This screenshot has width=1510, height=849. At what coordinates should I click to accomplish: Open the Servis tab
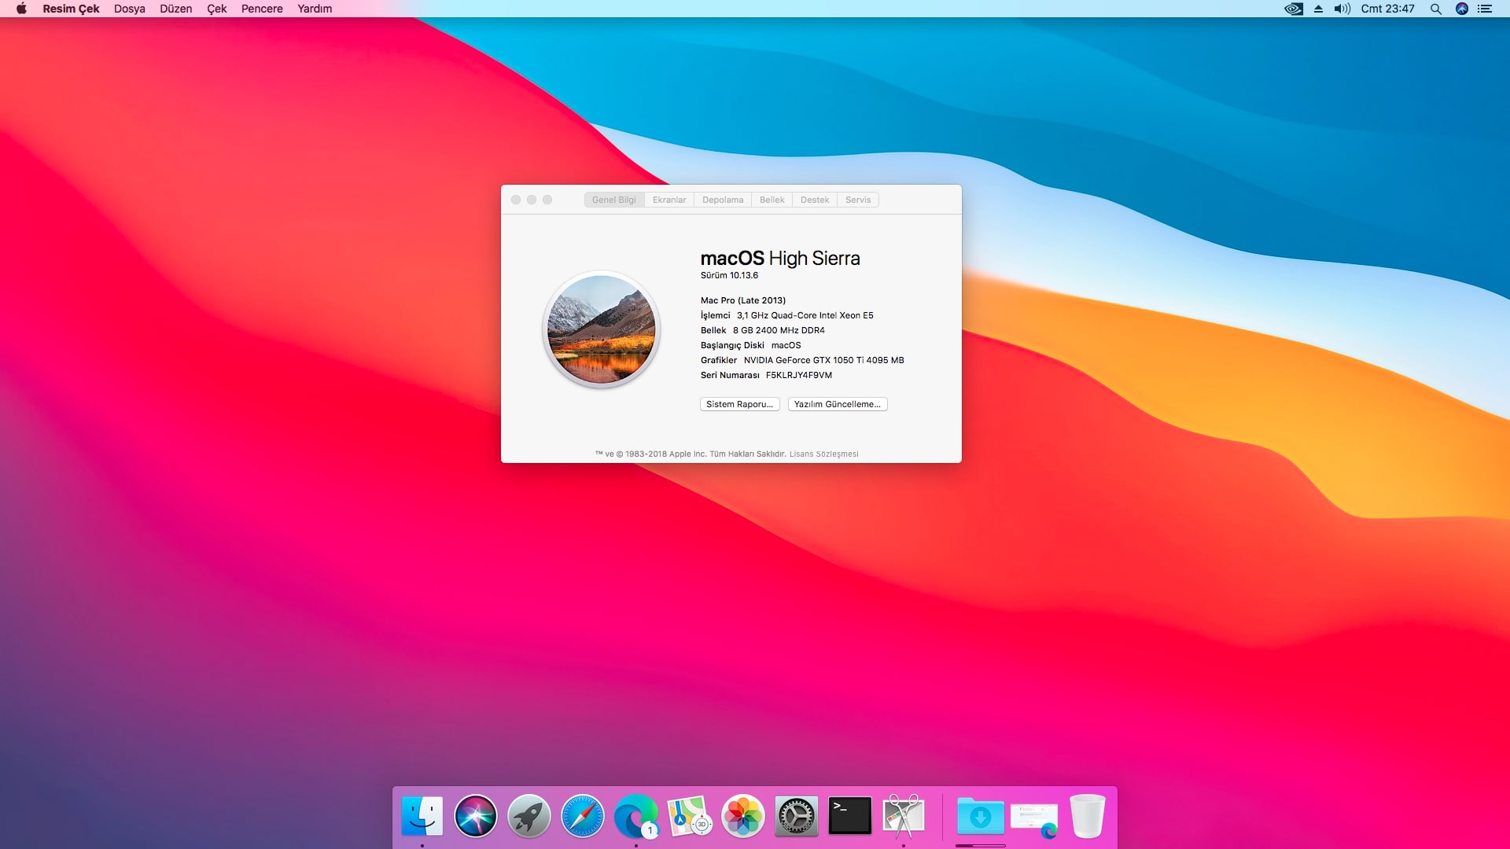857,200
